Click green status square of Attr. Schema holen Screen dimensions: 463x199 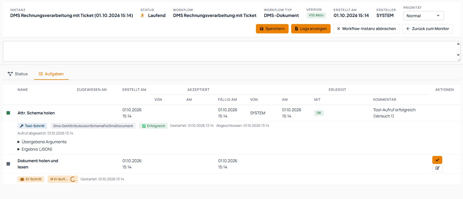8,113
